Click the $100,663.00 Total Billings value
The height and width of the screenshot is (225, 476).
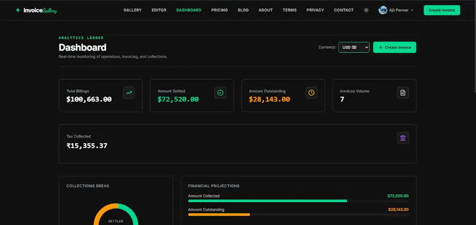point(89,99)
